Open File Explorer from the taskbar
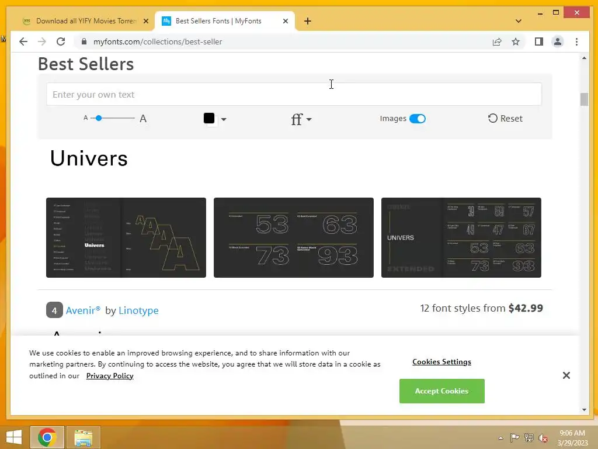 pyautogui.click(x=84, y=437)
